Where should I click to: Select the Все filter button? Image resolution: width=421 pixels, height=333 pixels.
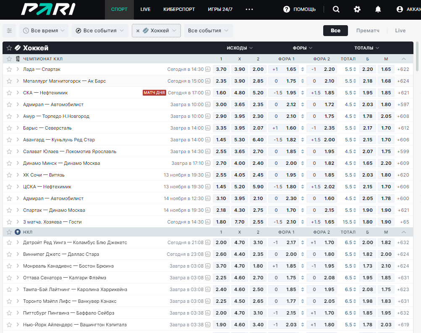pyautogui.click(x=335, y=31)
